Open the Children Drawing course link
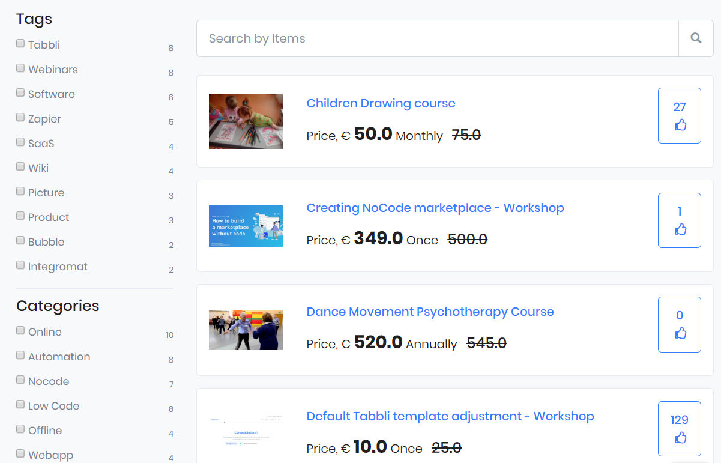Screen dimensions: 721x463 pos(381,103)
